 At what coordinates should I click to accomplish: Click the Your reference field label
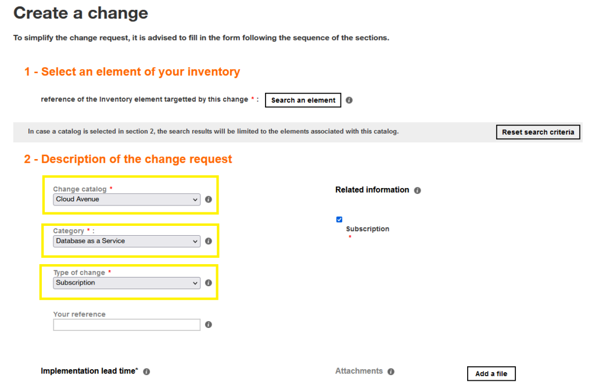(79, 314)
